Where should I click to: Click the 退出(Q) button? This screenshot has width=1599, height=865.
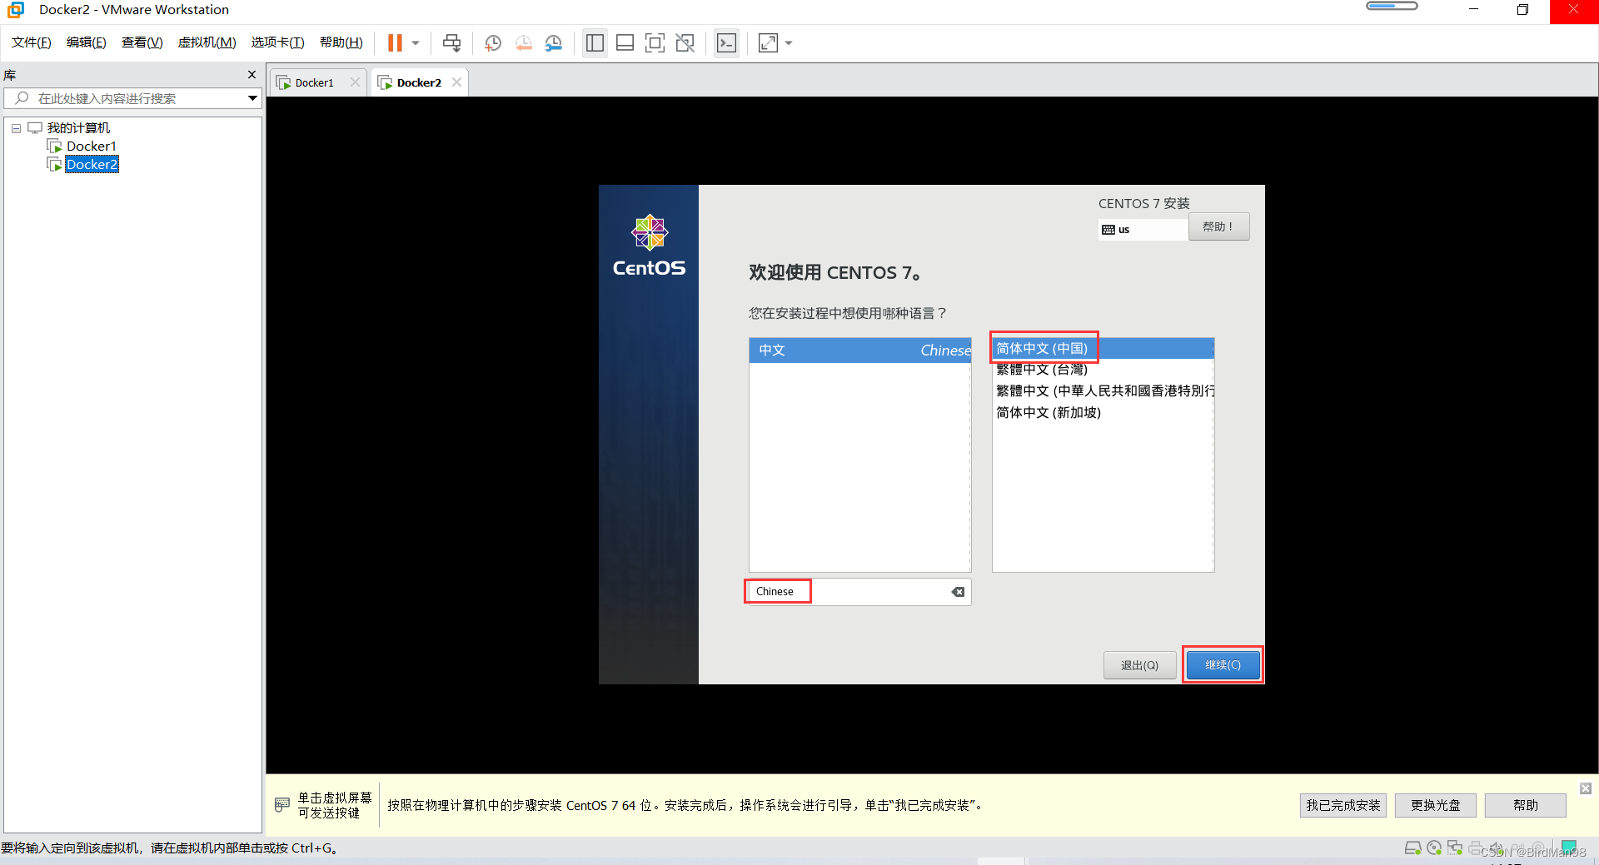coord(1139,665)
